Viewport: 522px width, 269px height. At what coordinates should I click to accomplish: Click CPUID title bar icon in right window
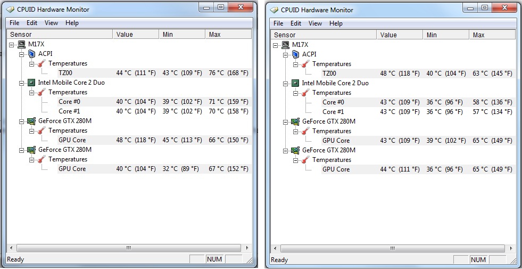click(x=275, y=10)
